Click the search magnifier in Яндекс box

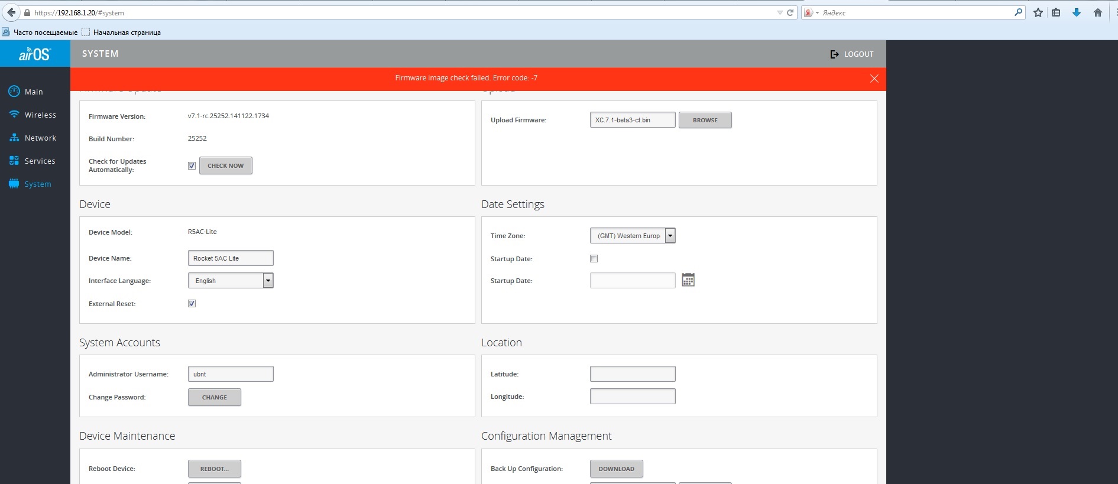tap(1018, 12)
